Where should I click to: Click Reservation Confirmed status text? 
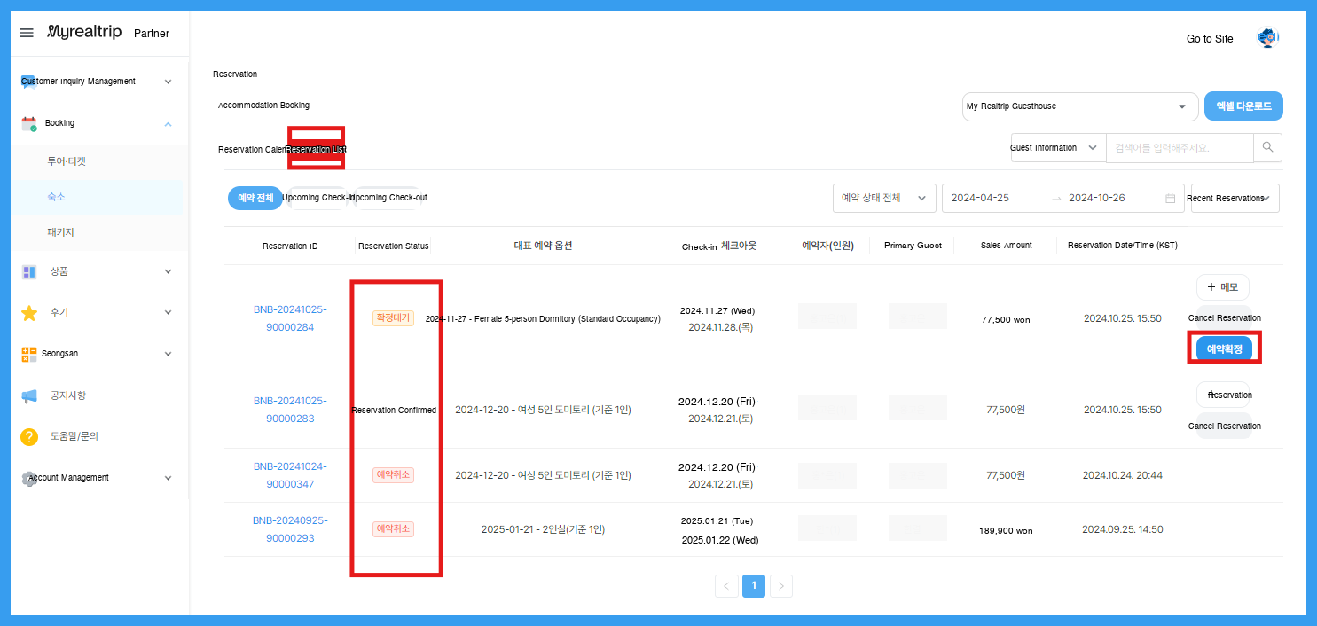click(394, 411)
